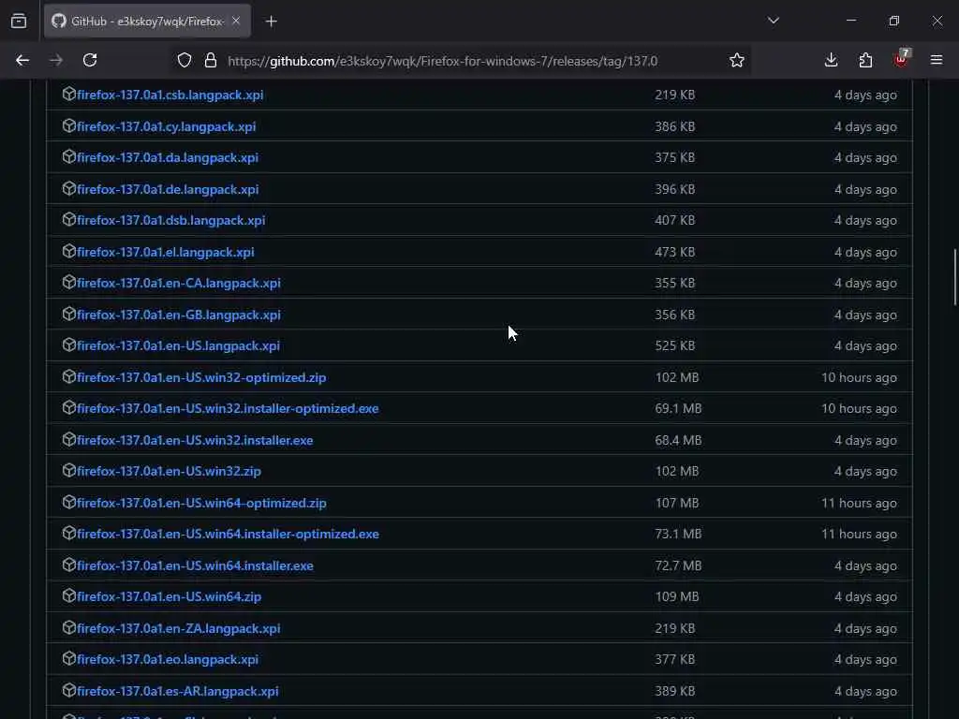Open a new tab with plus button
Screen dimensions: 959x719
pyautogui.click(x=271, y=22)
